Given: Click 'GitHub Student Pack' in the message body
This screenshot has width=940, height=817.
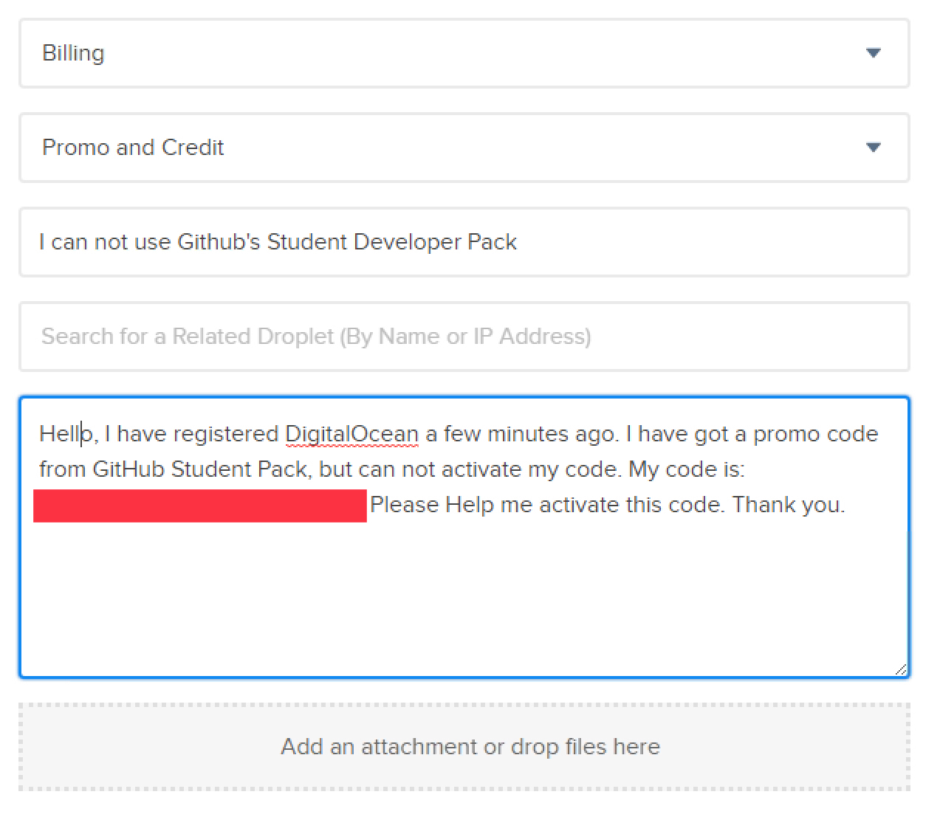Looking at the screenshot, I should [x=199, y=469].
